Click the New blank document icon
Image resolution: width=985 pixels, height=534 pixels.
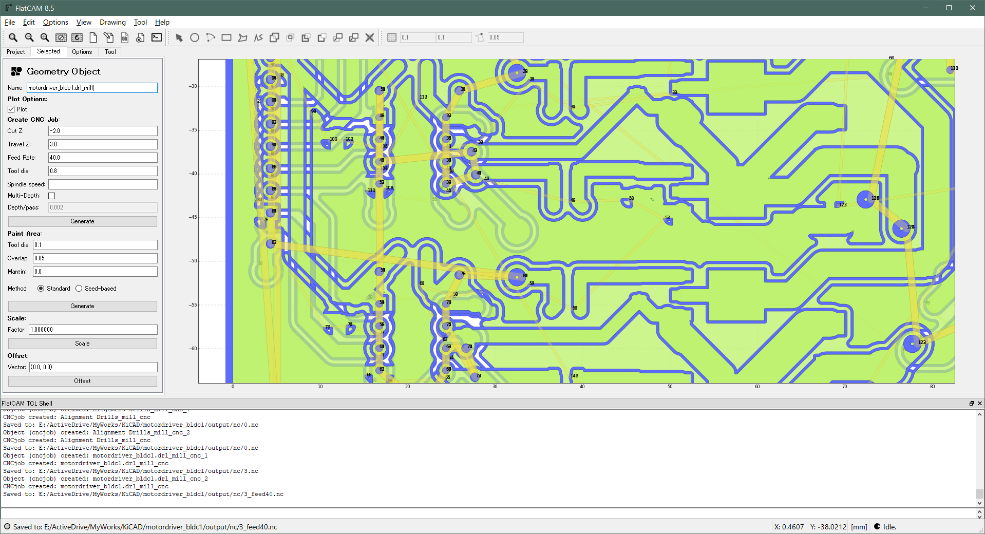click(x=93, y=37)
